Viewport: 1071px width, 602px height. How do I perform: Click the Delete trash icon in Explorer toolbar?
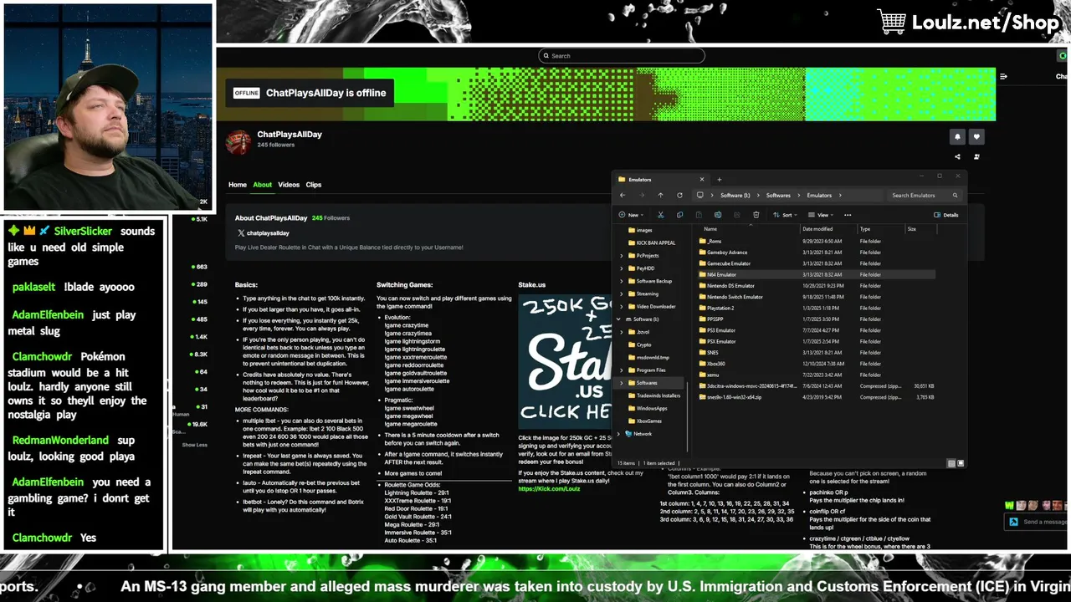[756, 215]
